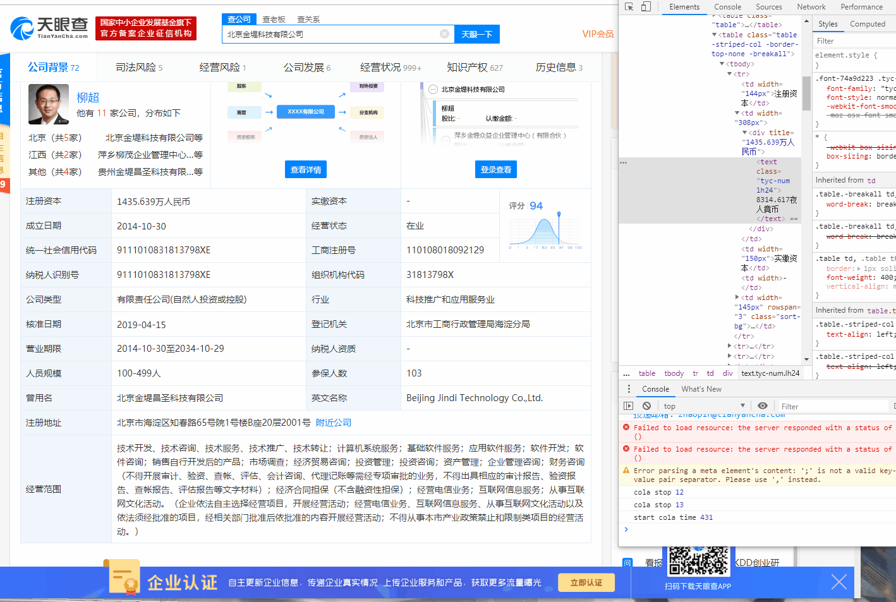
Task: Click the ellipsis beside the selected text node
Action: (x=624, y=163)
